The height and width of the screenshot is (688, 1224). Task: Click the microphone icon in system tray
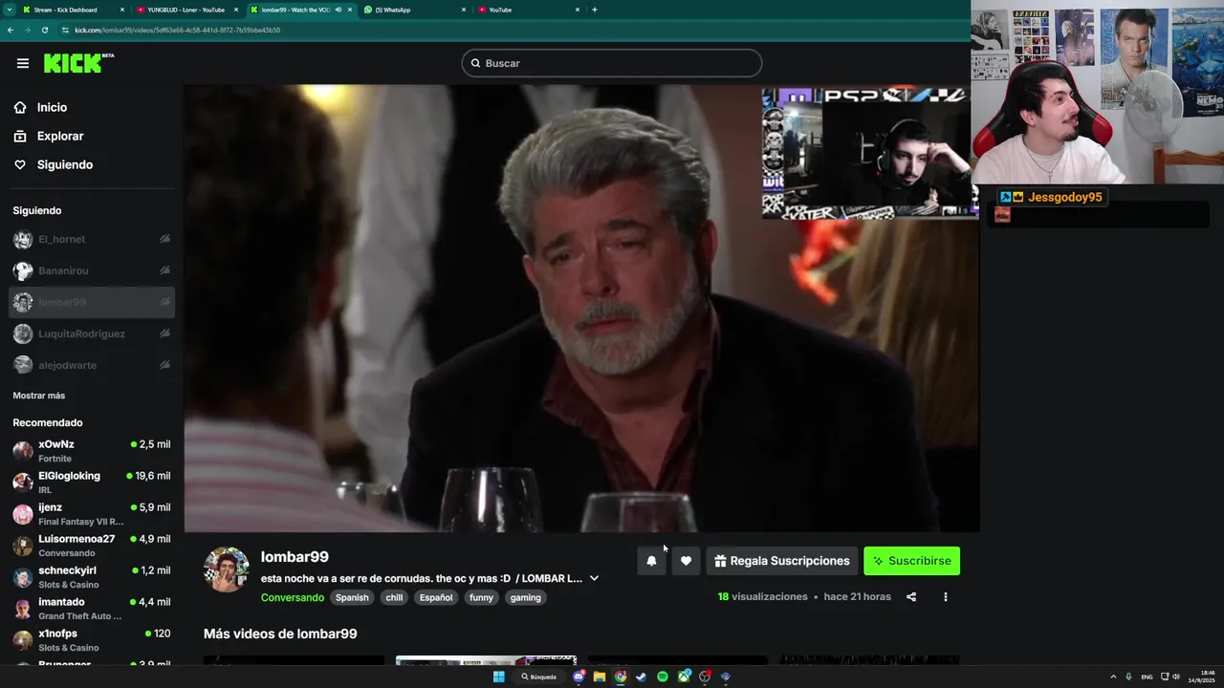(1128, 677)
